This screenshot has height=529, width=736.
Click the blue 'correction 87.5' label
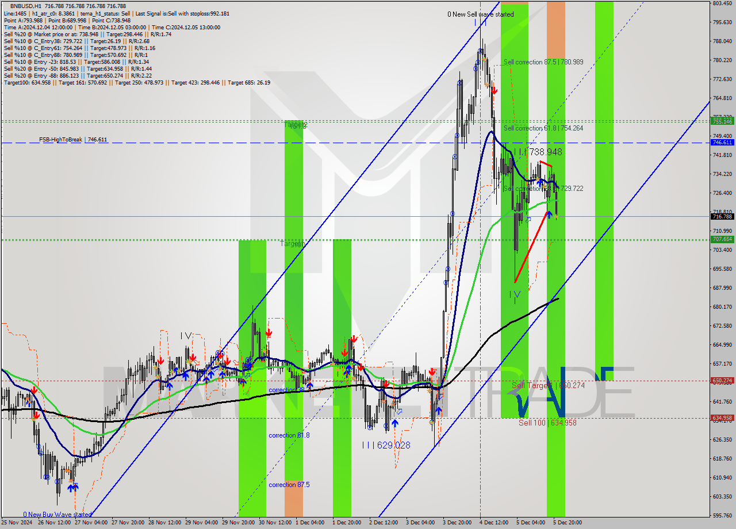(x=289, y=485)
